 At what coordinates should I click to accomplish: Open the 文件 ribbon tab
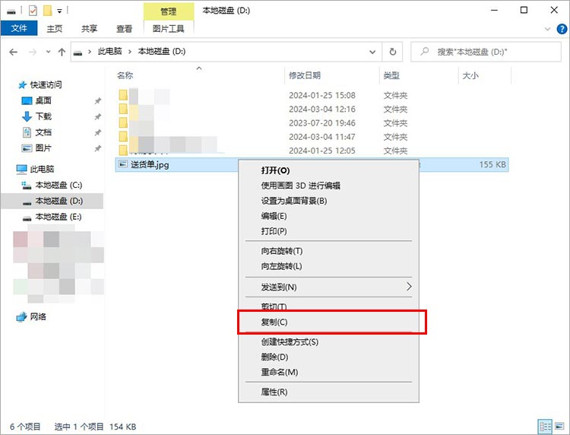(x=19, y=28)
